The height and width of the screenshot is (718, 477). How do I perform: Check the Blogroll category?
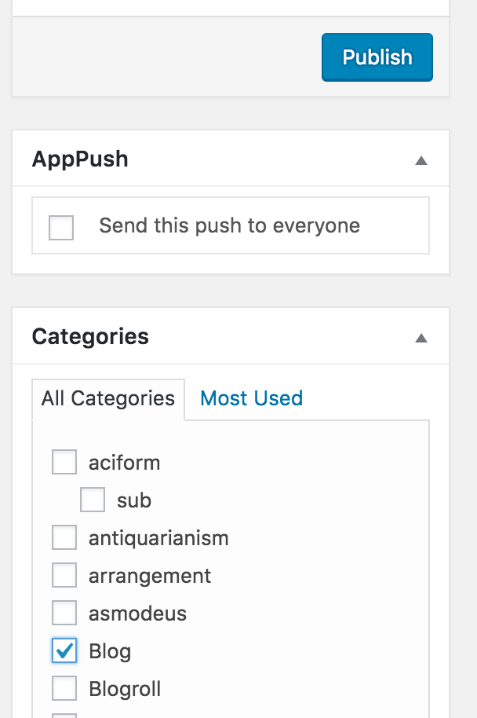tap(64, 688)
